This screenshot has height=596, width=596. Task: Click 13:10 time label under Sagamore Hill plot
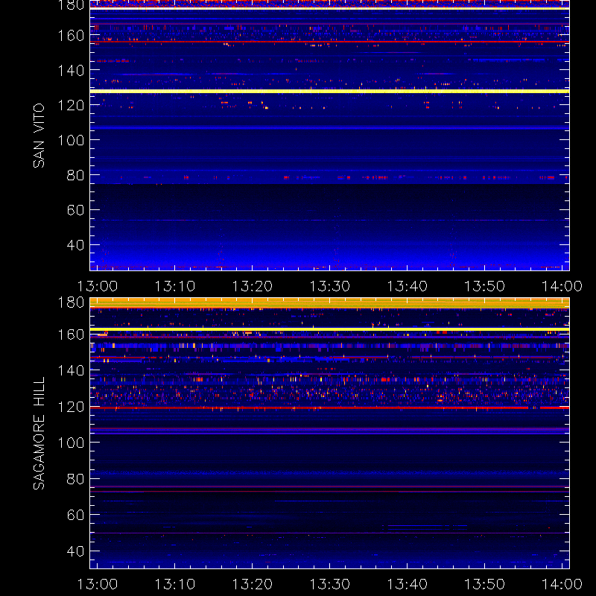175,584
